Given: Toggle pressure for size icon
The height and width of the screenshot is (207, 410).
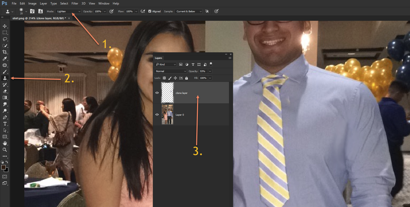Looking at the screenshot, I should coord(216,11).
